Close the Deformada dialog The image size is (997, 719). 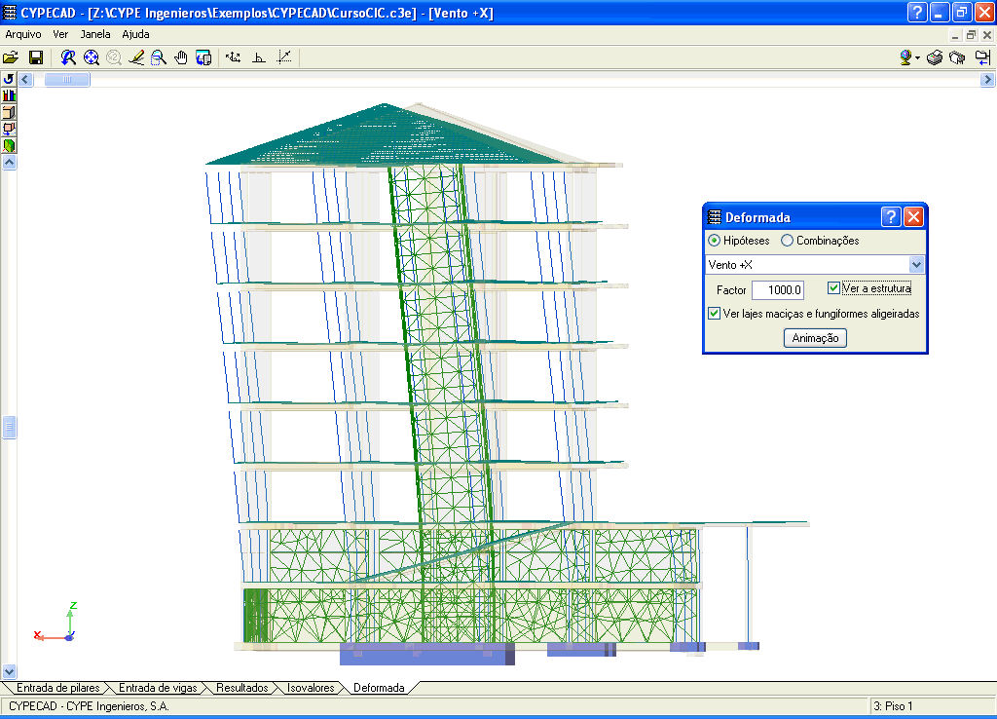(913, 217)
